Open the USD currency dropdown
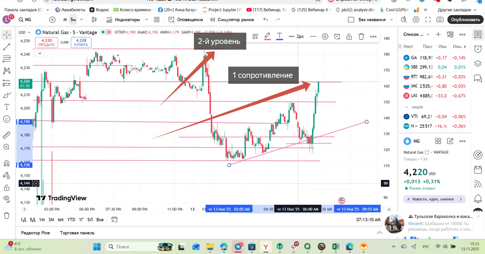 [x=24, y=32]
